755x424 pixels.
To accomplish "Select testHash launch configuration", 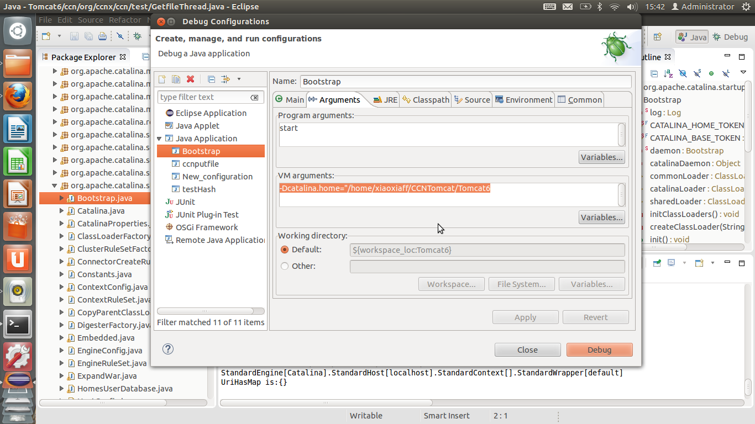I will coord(198,189).
